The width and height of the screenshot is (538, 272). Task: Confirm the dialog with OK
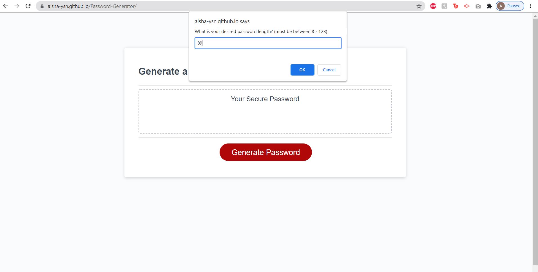click(x=302, y=70)
